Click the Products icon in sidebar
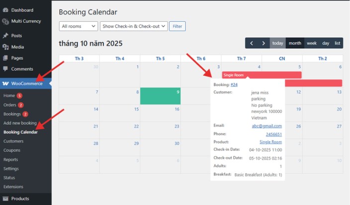Screen dimensions: 350x205 click(x=5, y=199)
